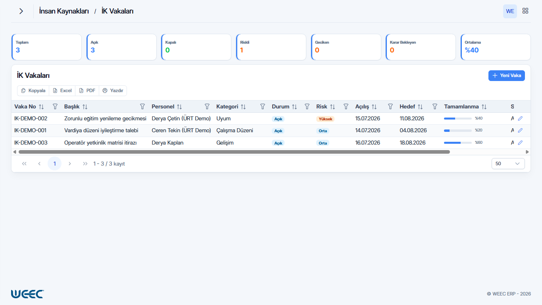Sort by the Hedef column

click(x=420, y=107)
